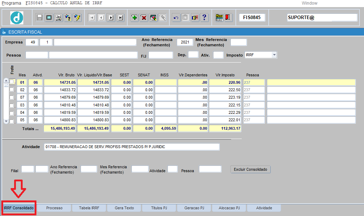Click the red X delete record icon
Image resolution: width=364 pixels, height=216 pixels.
[x=144, y=17]
